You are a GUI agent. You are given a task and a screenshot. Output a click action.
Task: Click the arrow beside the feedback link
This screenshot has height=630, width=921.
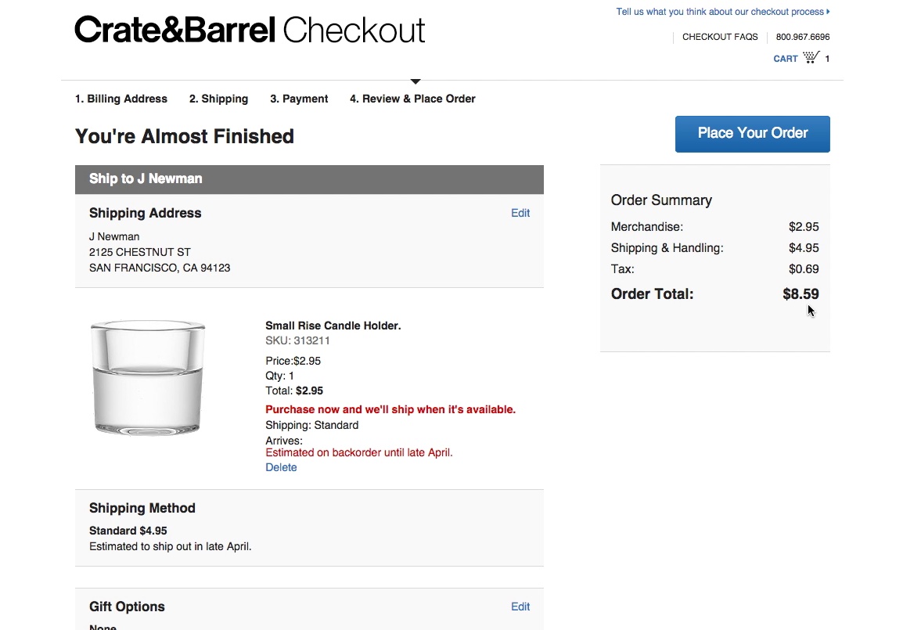tap(828, 12)
